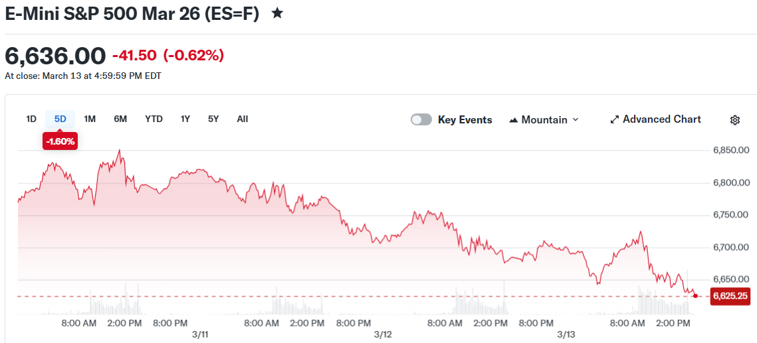Switch to the 6M time range

pyautogui.click(x=120, y=119)
